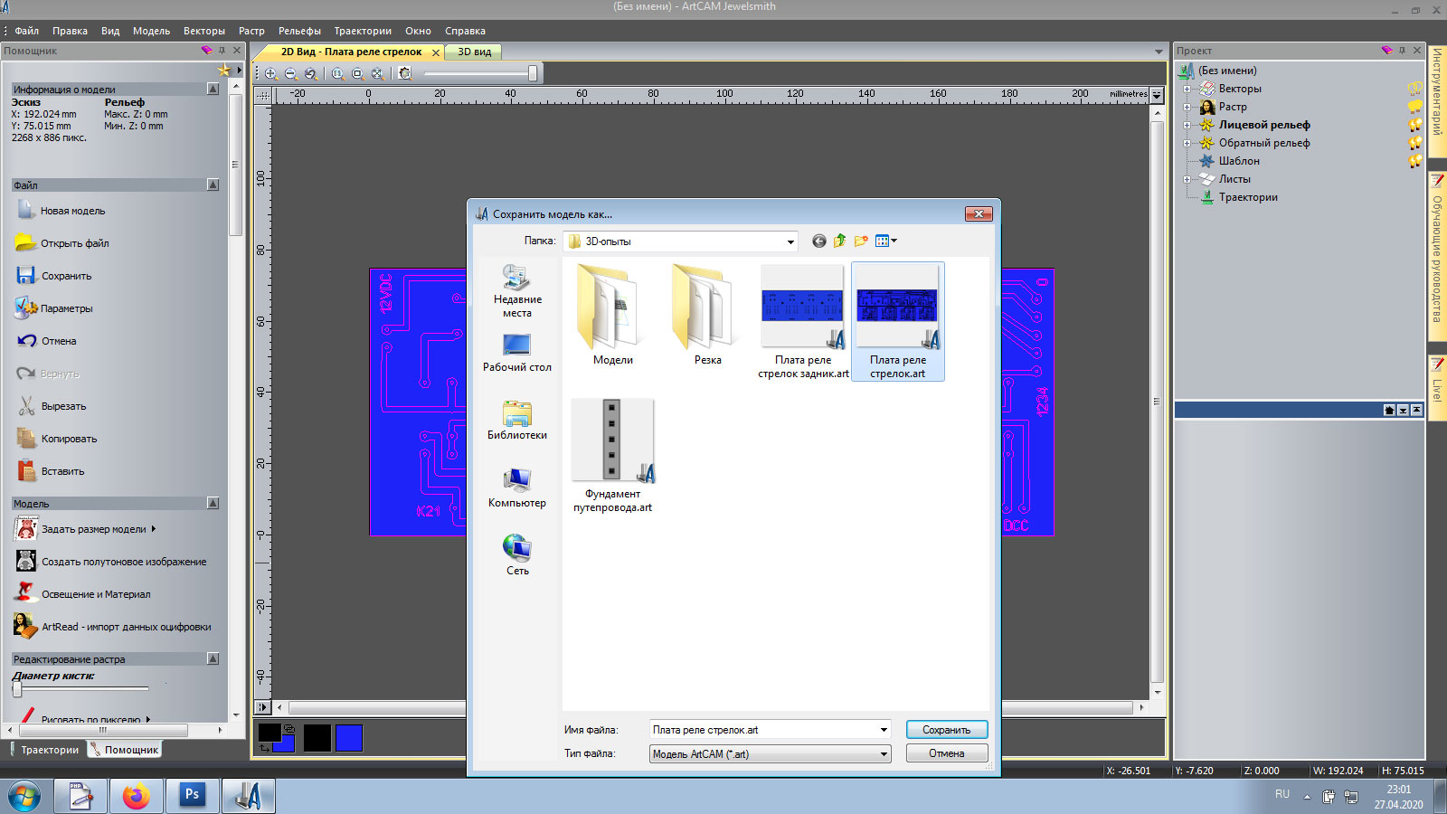Viewport: 1447px width, 814px height.
Task: Open the Имя файла dropdown arrow
Action: (884, 730)
